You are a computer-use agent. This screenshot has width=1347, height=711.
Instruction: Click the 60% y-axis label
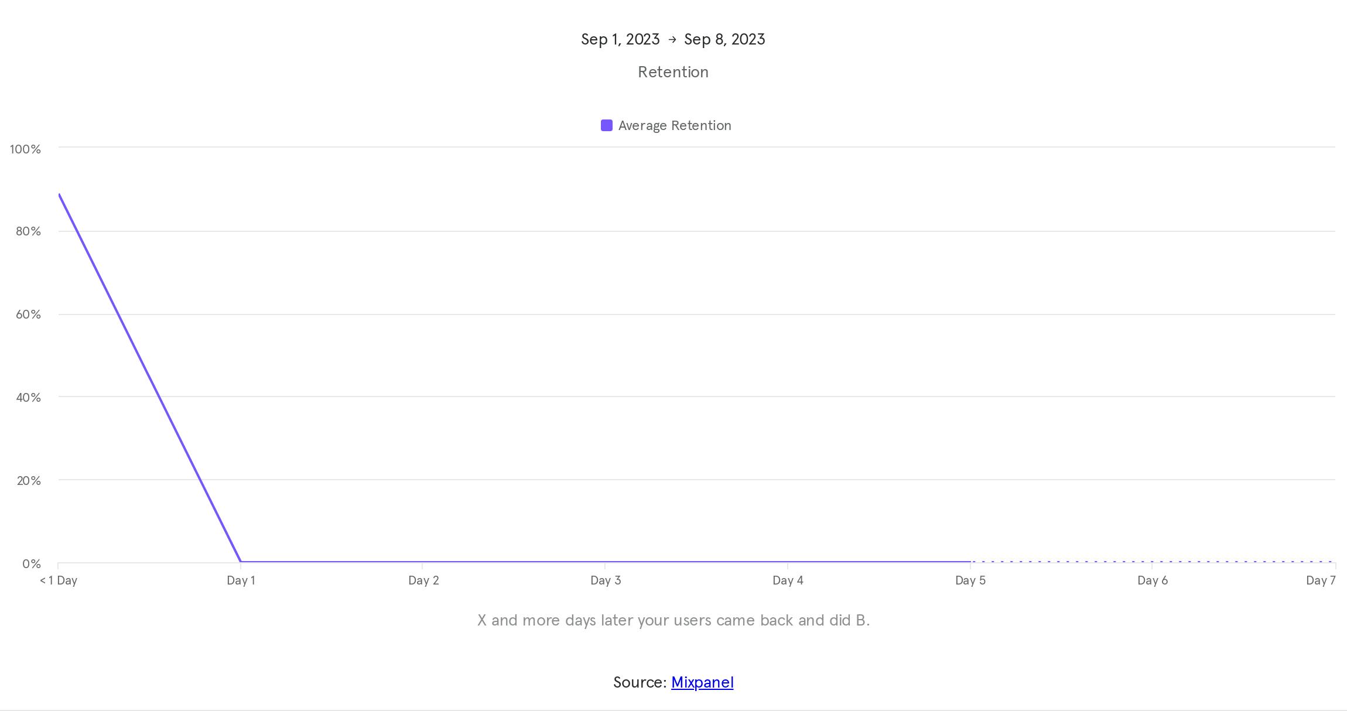pyautogui.click(x=28, y=315)
